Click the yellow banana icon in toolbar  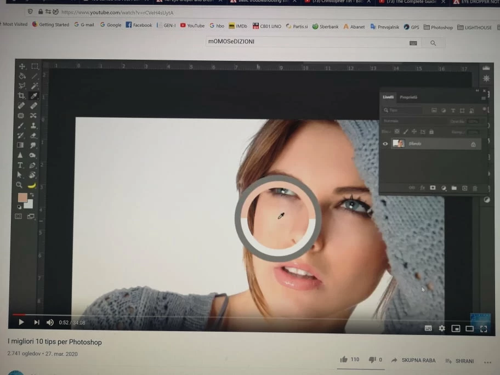click(32, 185)
